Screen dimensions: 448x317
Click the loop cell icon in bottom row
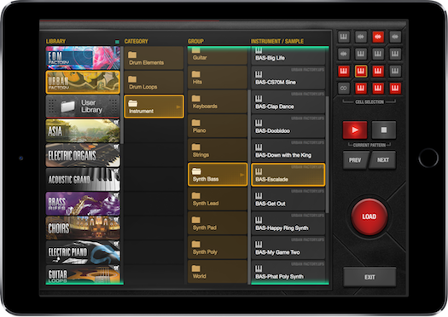tap(344, 88)
